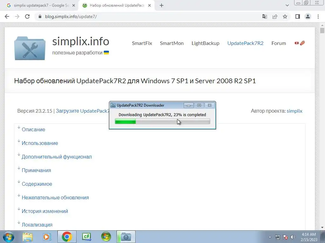Open Windows Media Player taskbar icon
Viewport: 325px width, 243px height.
47,237
